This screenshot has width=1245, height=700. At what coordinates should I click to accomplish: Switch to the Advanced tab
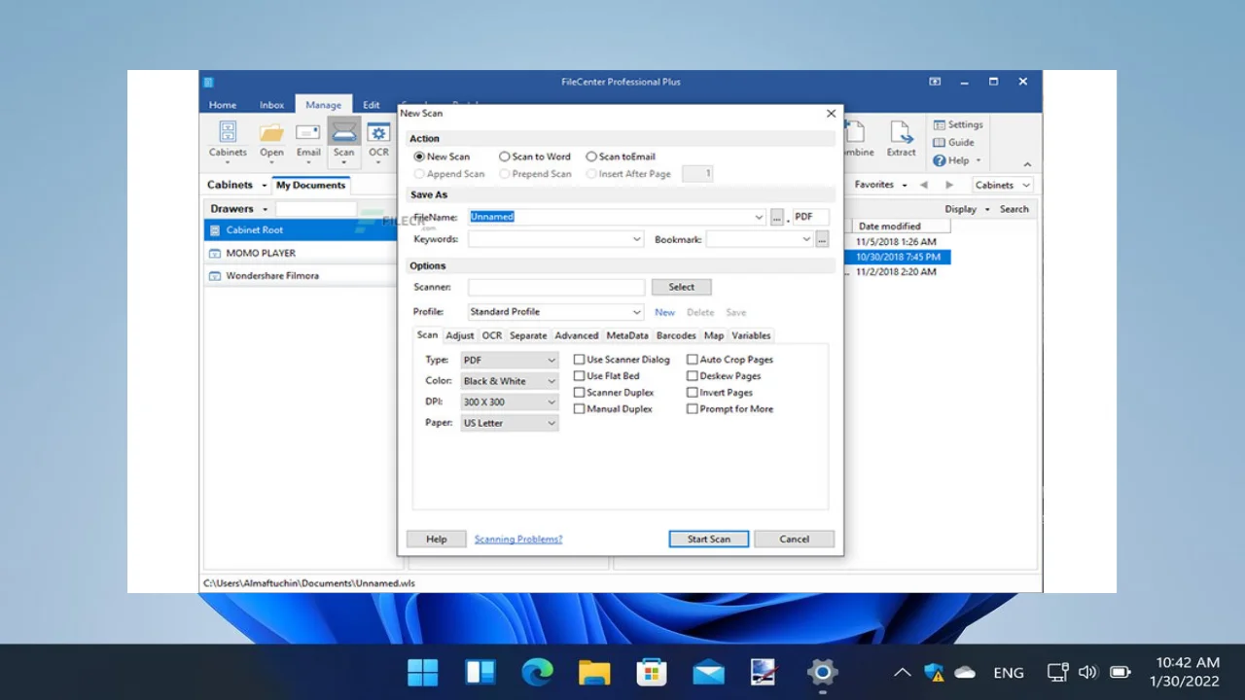(577, 335)
